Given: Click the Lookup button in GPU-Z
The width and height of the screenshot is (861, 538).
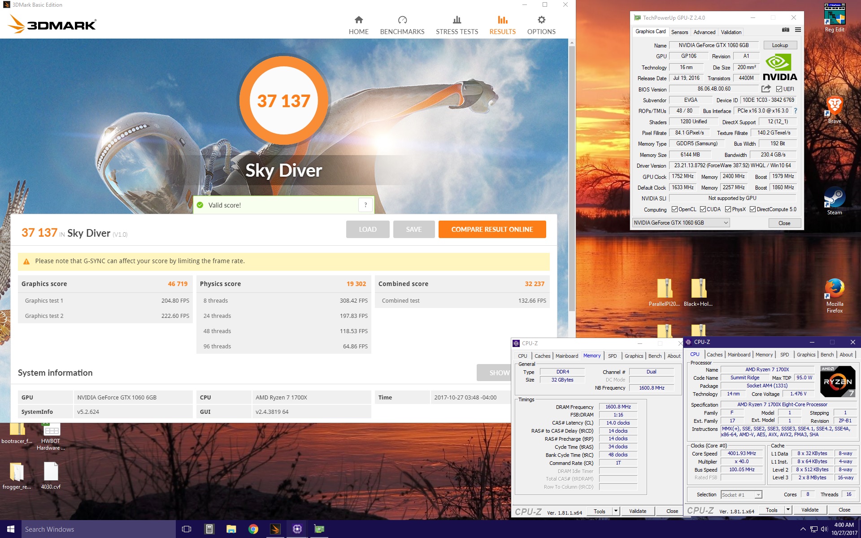Looking at the screenshot, I should point(780,45).
